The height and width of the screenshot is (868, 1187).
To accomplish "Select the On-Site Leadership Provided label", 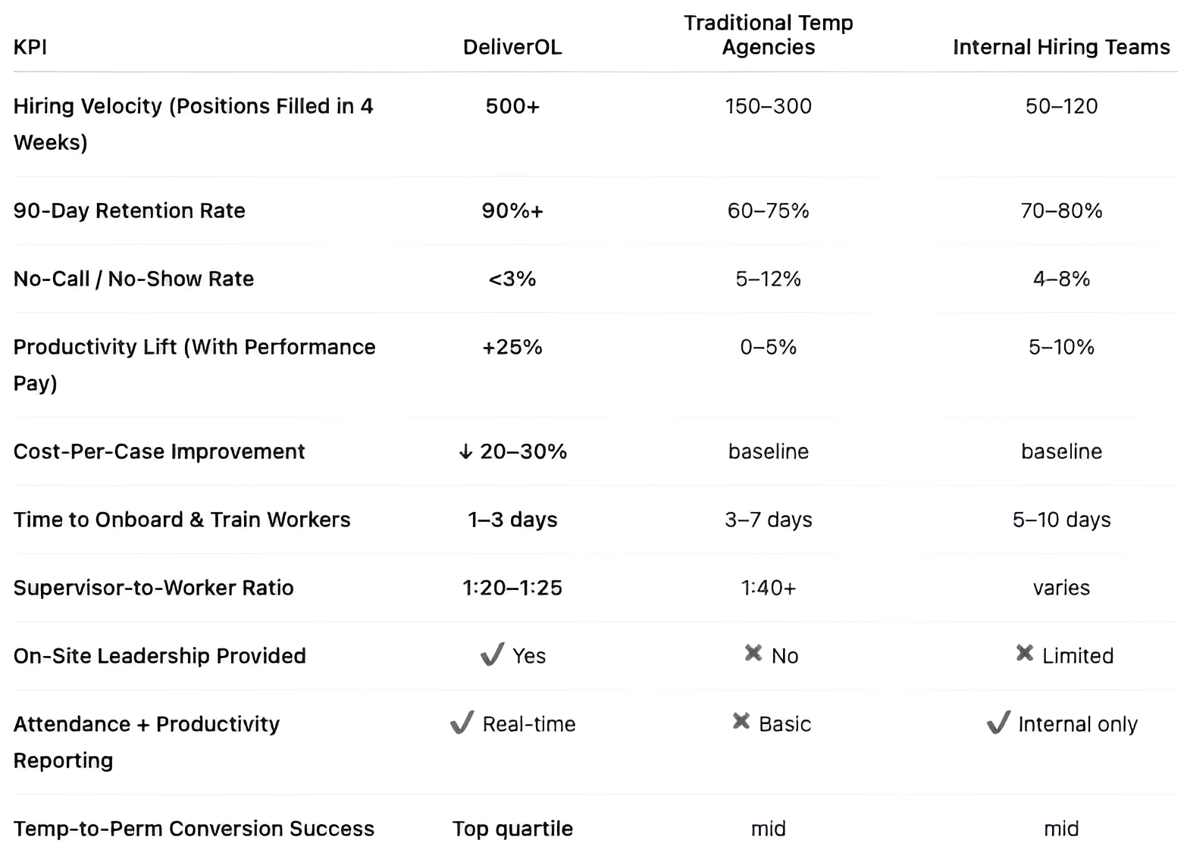I will pos(159,656).
